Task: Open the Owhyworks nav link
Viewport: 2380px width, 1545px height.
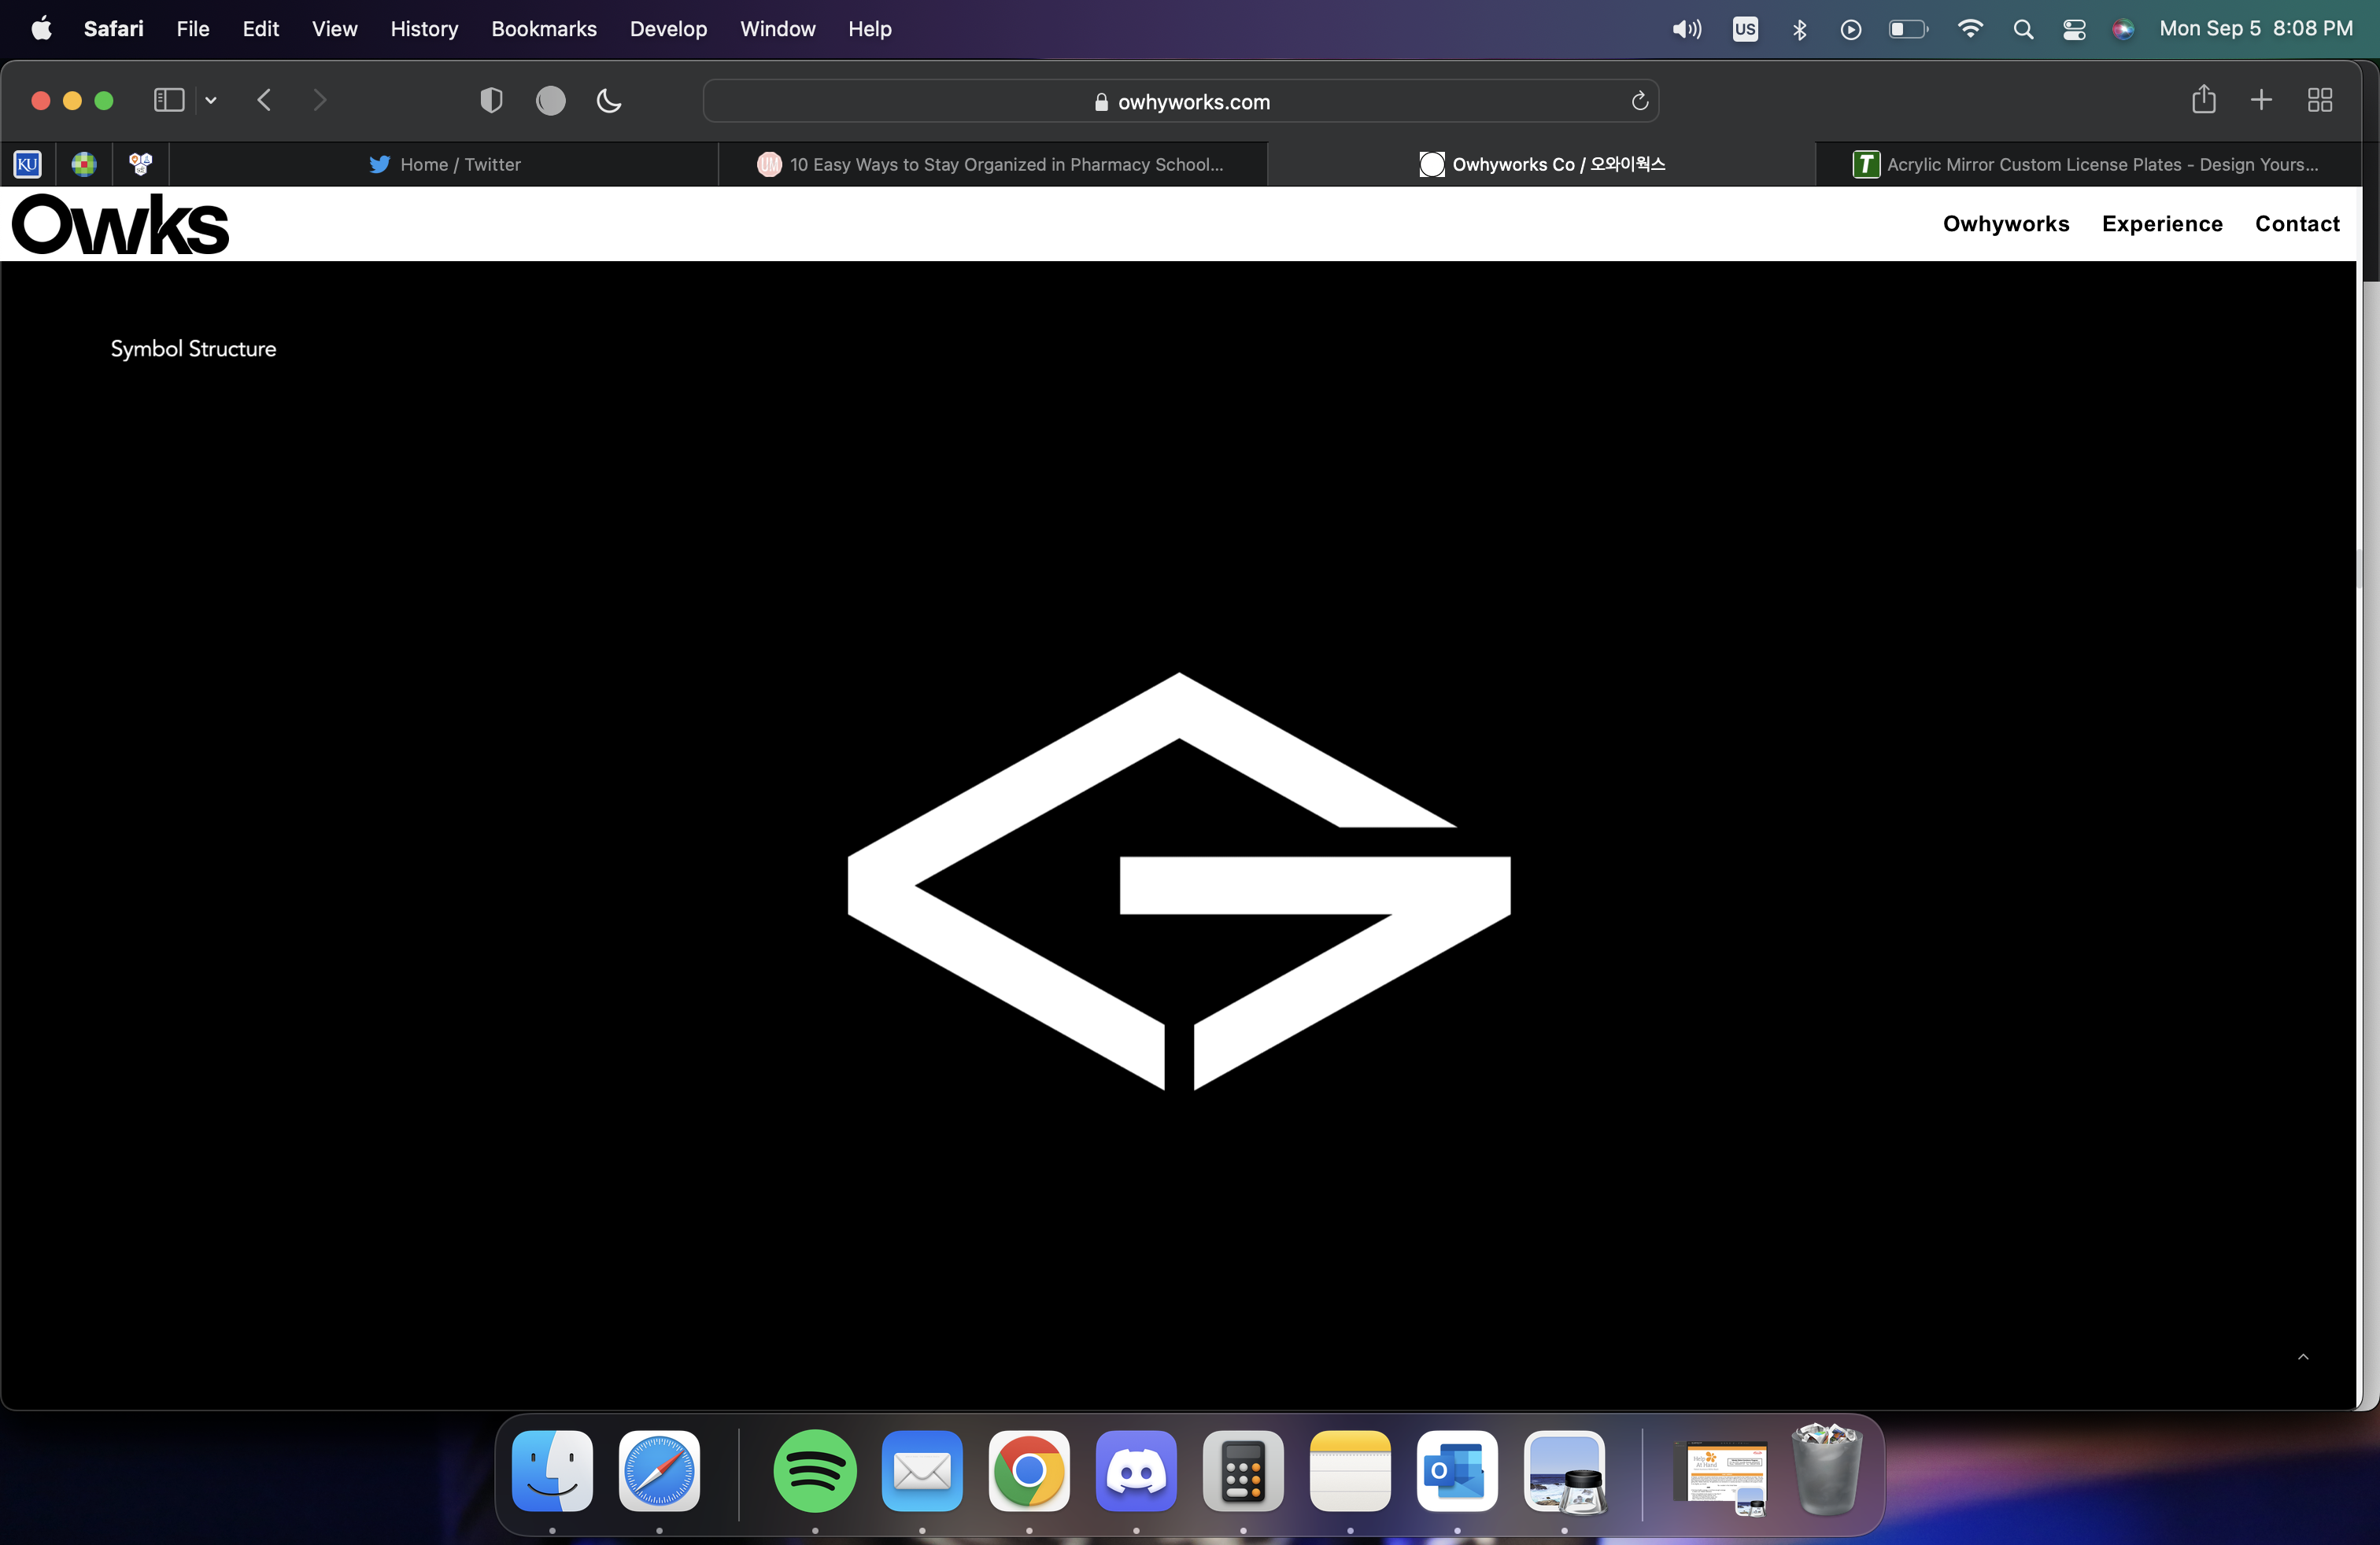Action: click(2005, 224)
